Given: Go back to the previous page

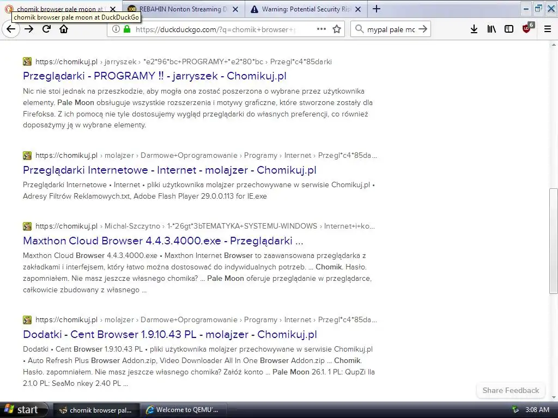Looking at the screenshot, I should (11, 29).
